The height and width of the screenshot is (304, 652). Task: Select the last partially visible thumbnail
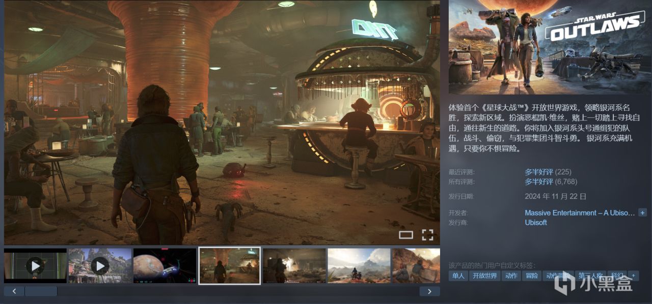(x=416, y=265)
